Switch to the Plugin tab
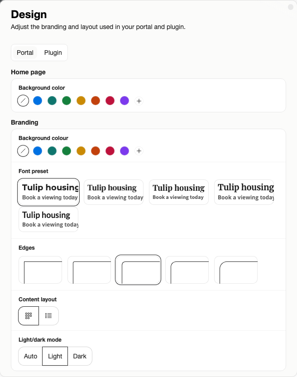 [53, 53]
